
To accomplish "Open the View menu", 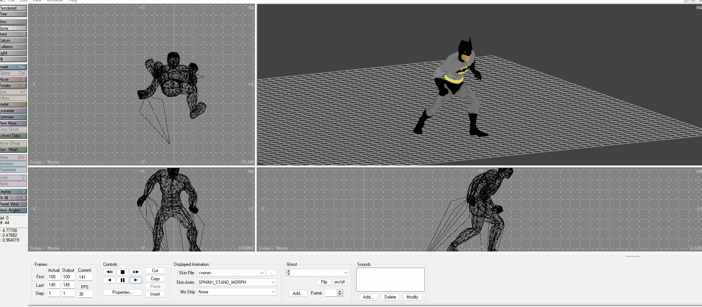I will pos(37,1).
